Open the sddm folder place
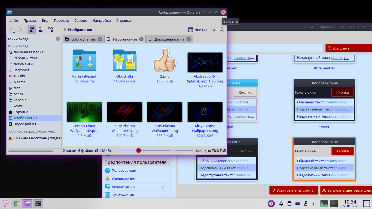 point(34,94)
